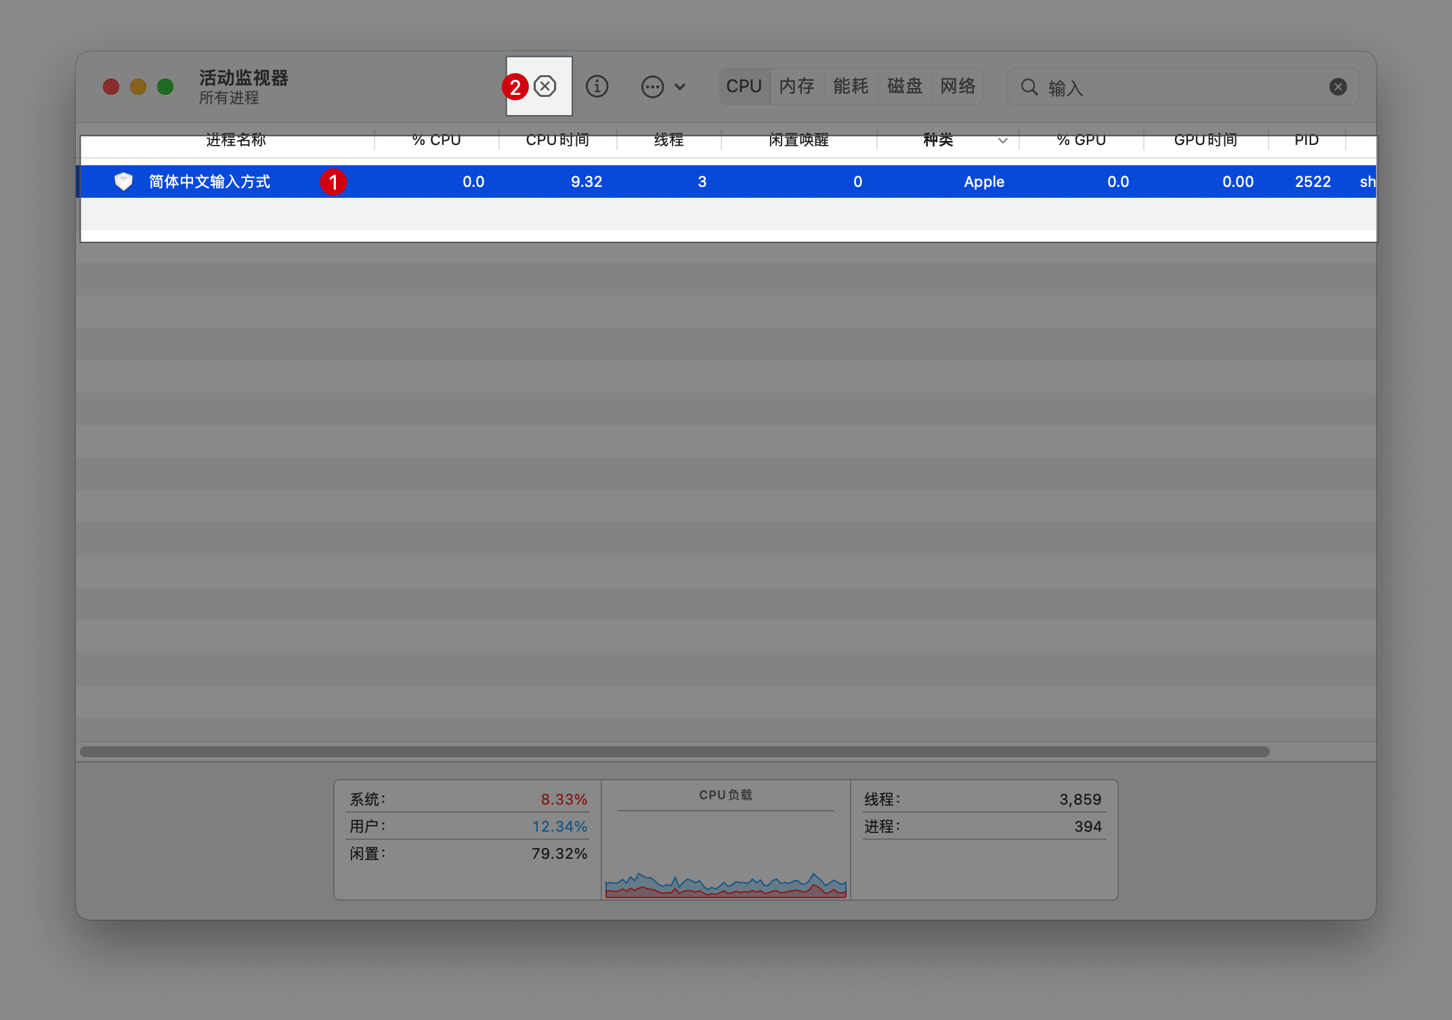Select the 网络 tab
Screen dimensions: 1452x1020
click(958, 87)
